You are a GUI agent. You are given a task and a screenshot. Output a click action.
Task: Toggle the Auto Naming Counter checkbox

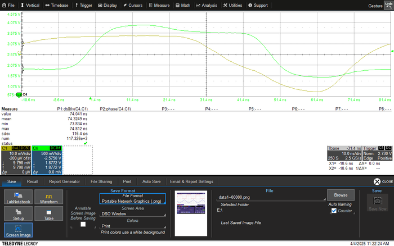click(334, 211)
